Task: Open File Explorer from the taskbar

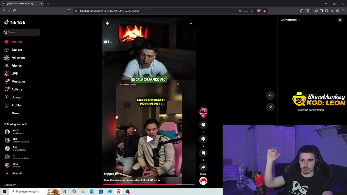Action: click(x=83, y=191)
